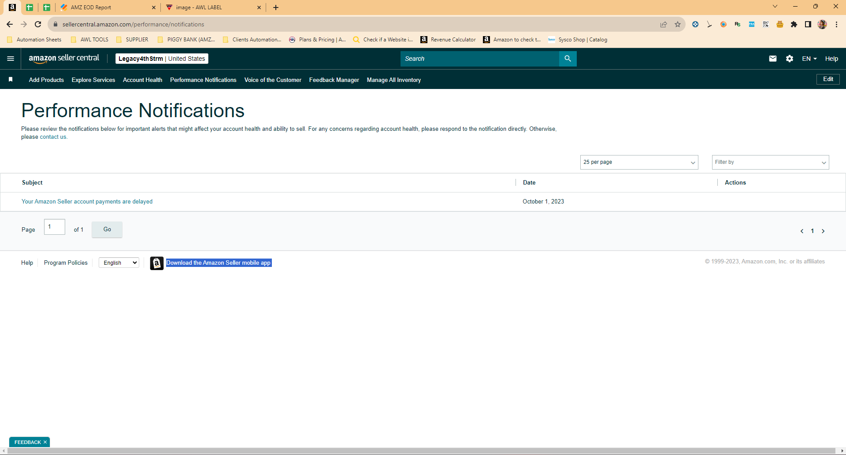Switch to the image - AWL LABEL tab
Screen dimensions: 846x455
point(214,7)
